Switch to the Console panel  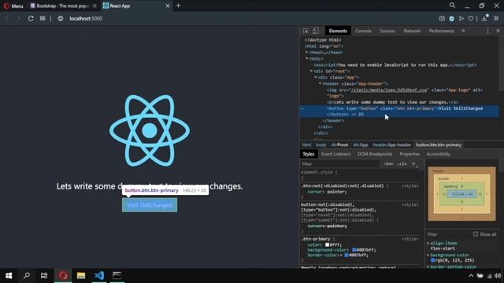click(363, 31)
